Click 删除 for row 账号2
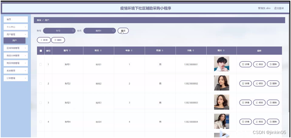 [273, 84]
